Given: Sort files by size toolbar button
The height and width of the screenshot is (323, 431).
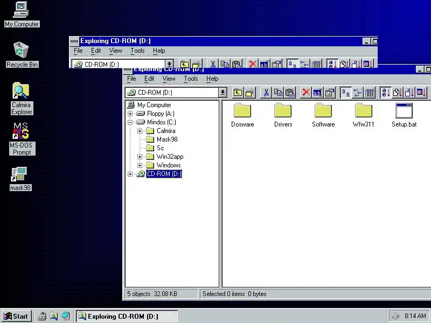Looking at the screenshot, I should click(x=409, y=93).
